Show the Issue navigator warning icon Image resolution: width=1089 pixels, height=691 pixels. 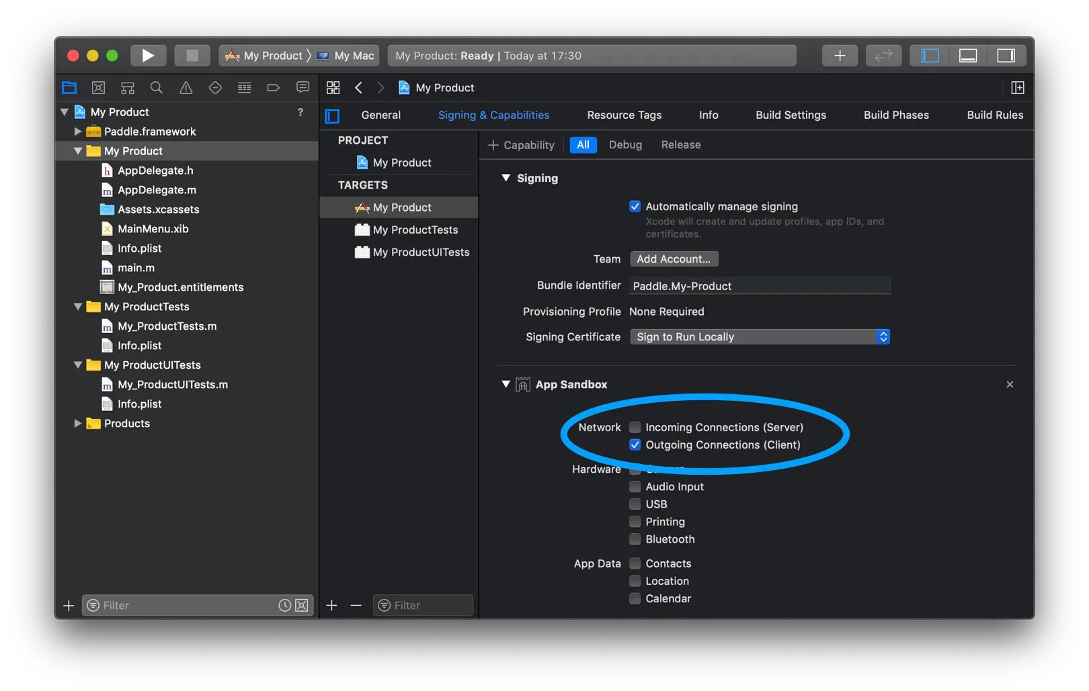186,88
